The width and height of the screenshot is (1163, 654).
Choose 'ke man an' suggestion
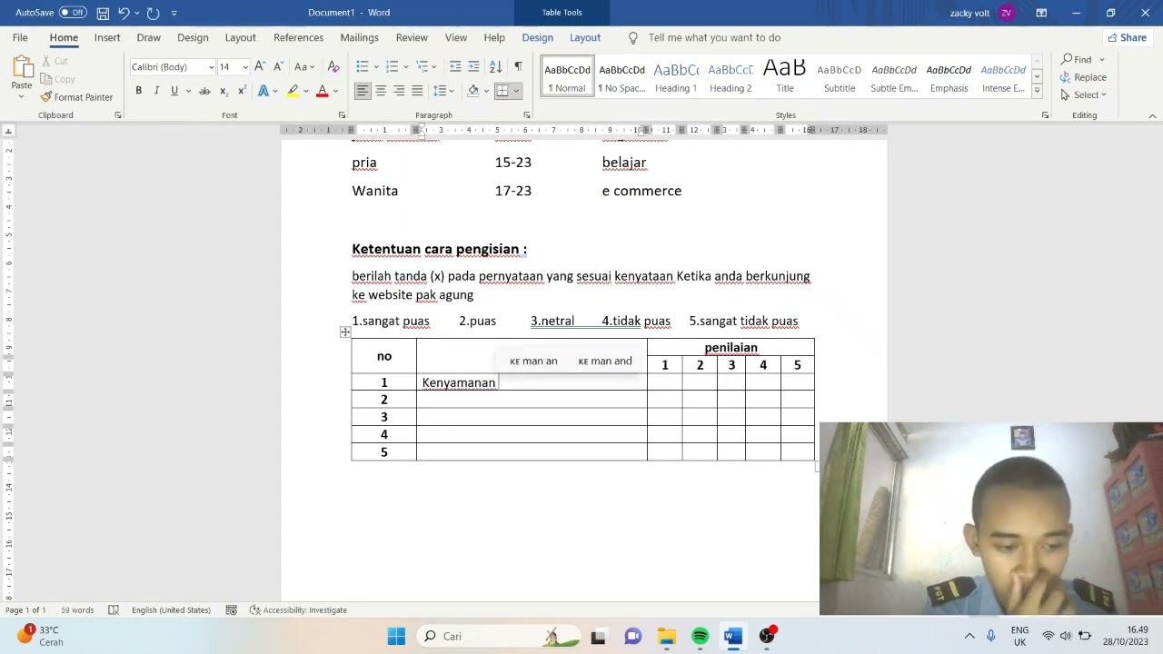click(x=533, y=362)
